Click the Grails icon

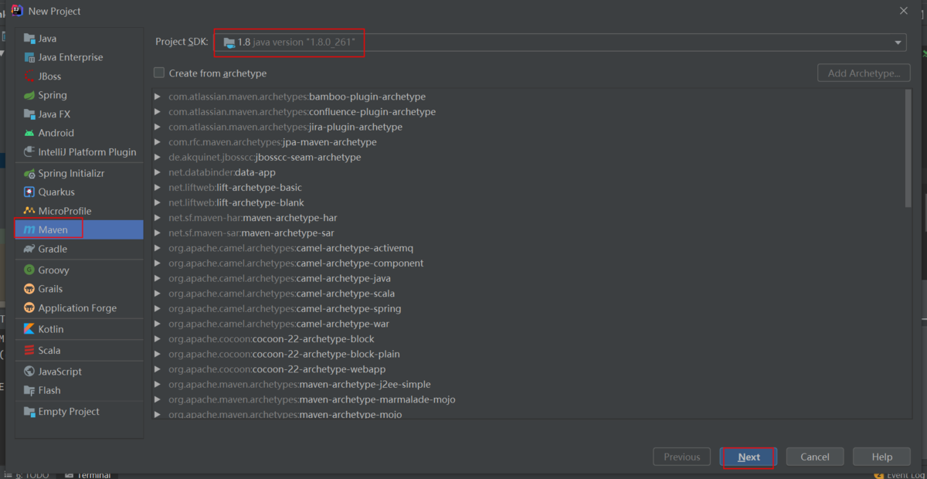click(x=29, y=289)
